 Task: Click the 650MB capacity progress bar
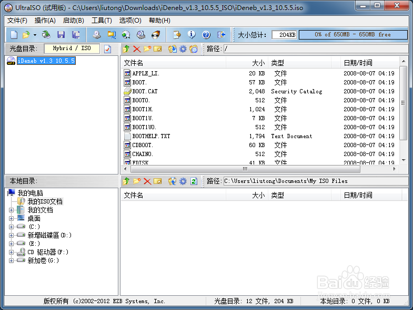pyautogui.click(x=353, y=35)
